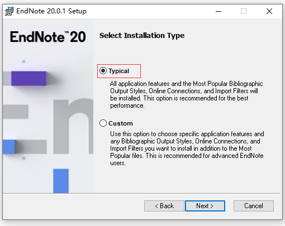Click the purple rectangle in the sidebar graphic
Image resolution: width=285 pixels, height=226 pixels.
(x=28, y=78)
